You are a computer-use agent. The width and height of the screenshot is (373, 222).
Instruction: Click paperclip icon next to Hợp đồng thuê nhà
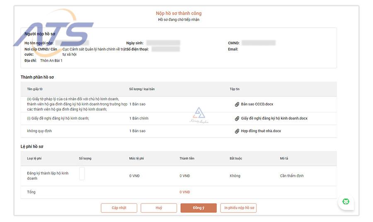[237, 131]
